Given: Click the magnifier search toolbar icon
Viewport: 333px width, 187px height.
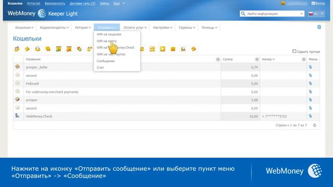Looking at the screenshot, I should (183, 49).
